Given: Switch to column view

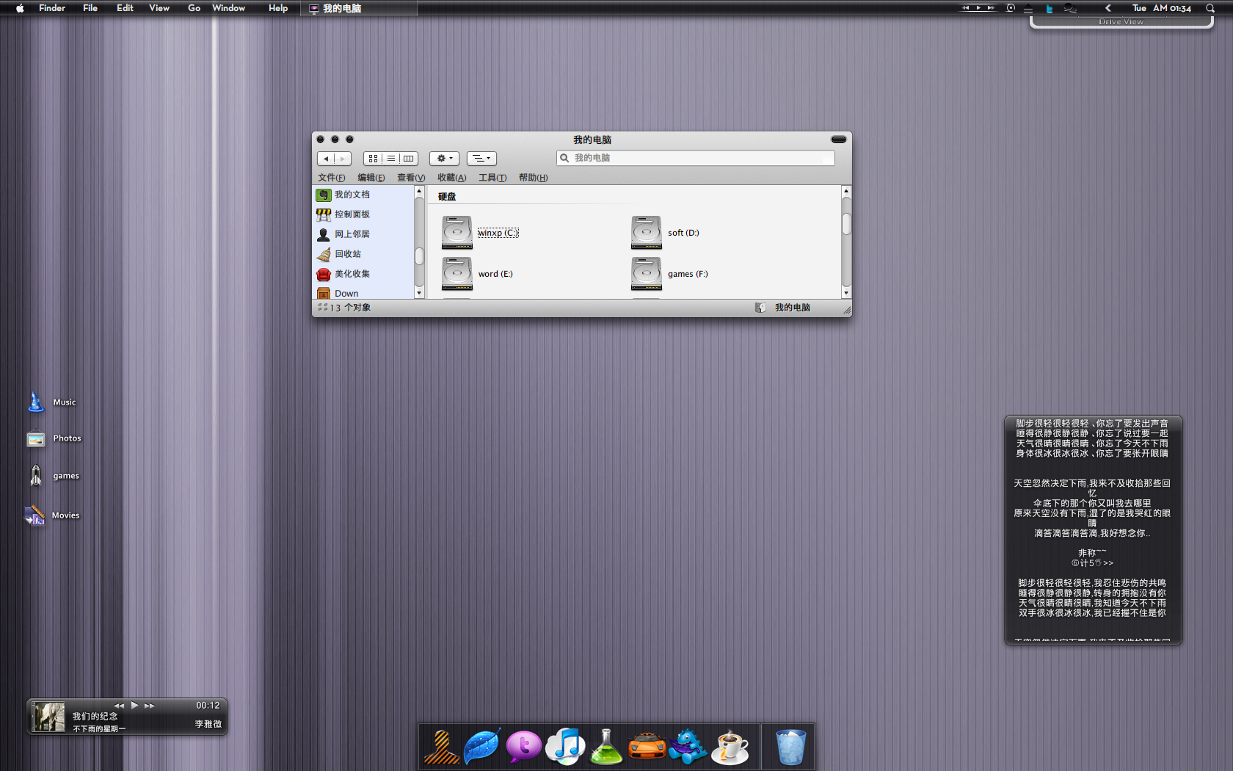Looking at the screenshot, I should (409, 159).
